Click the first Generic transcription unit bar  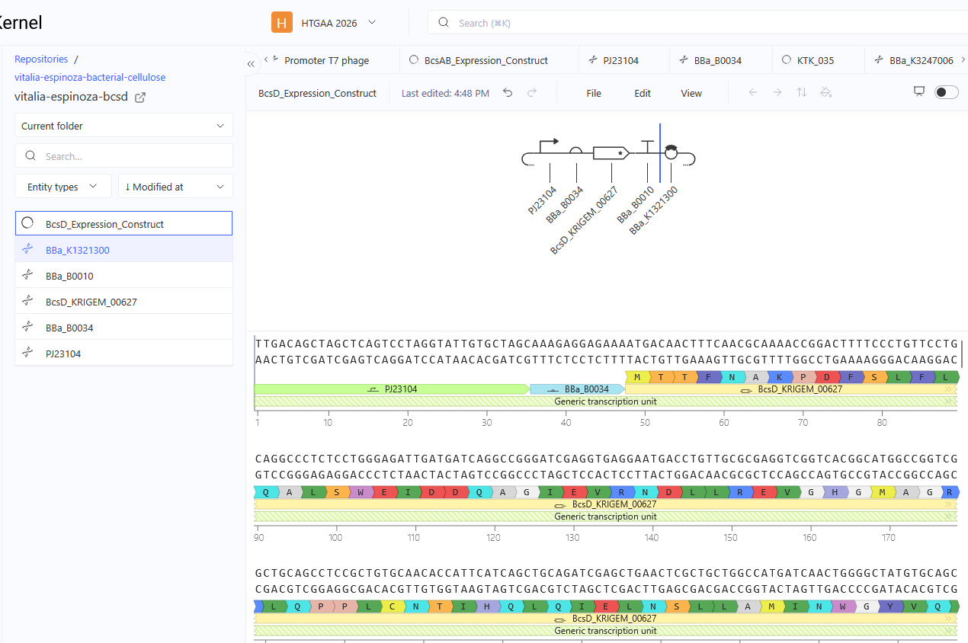coord(606,401)
